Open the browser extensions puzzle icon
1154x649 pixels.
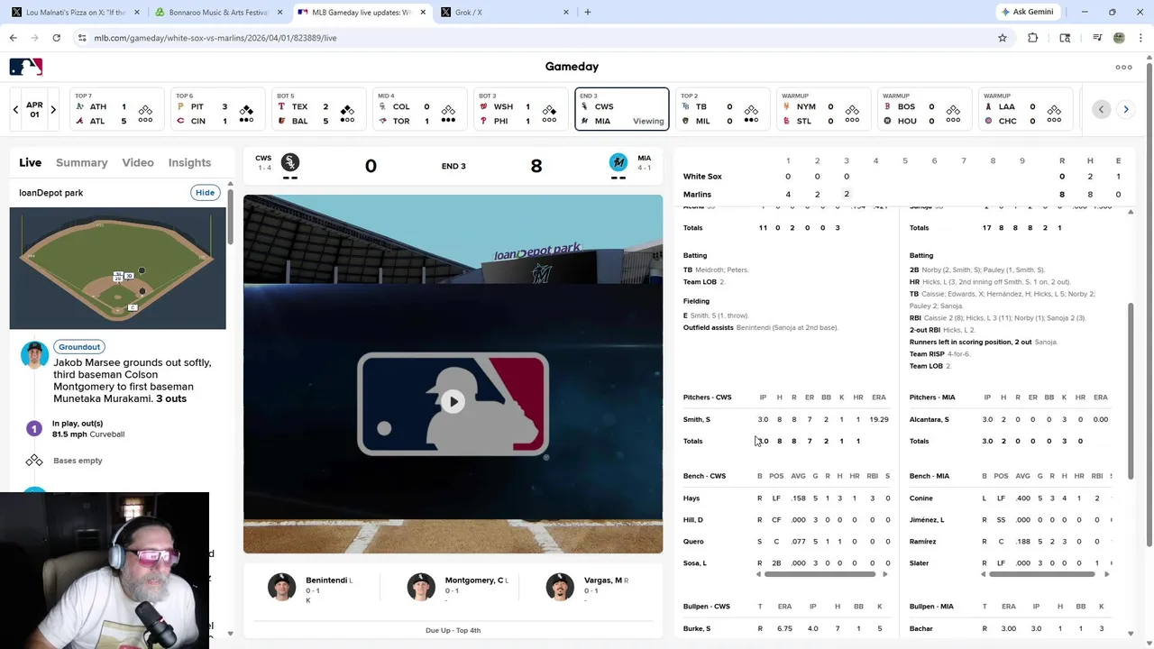click(x=1033, y=38)
